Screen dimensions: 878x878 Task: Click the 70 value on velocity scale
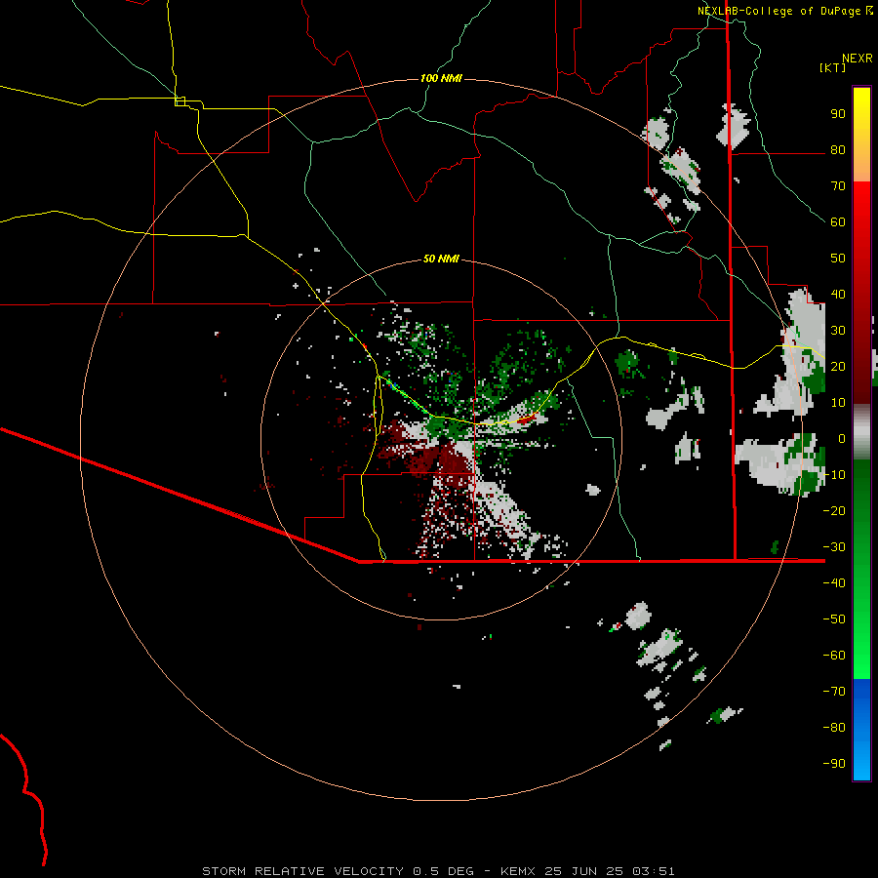pos(838,186)
